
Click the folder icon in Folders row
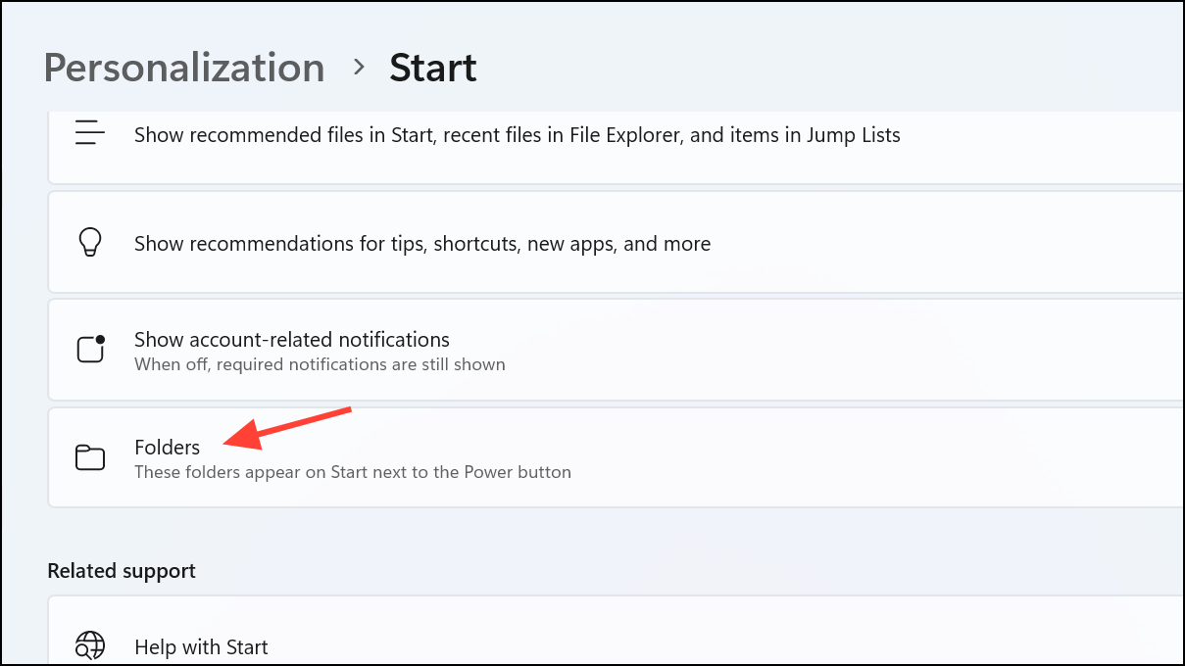point(90,457)
